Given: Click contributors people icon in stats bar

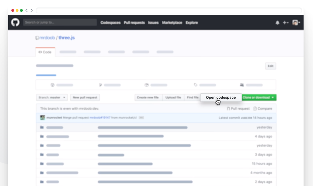Looking at the screenshot, I should pyautogui.click(x=242, y=85).
